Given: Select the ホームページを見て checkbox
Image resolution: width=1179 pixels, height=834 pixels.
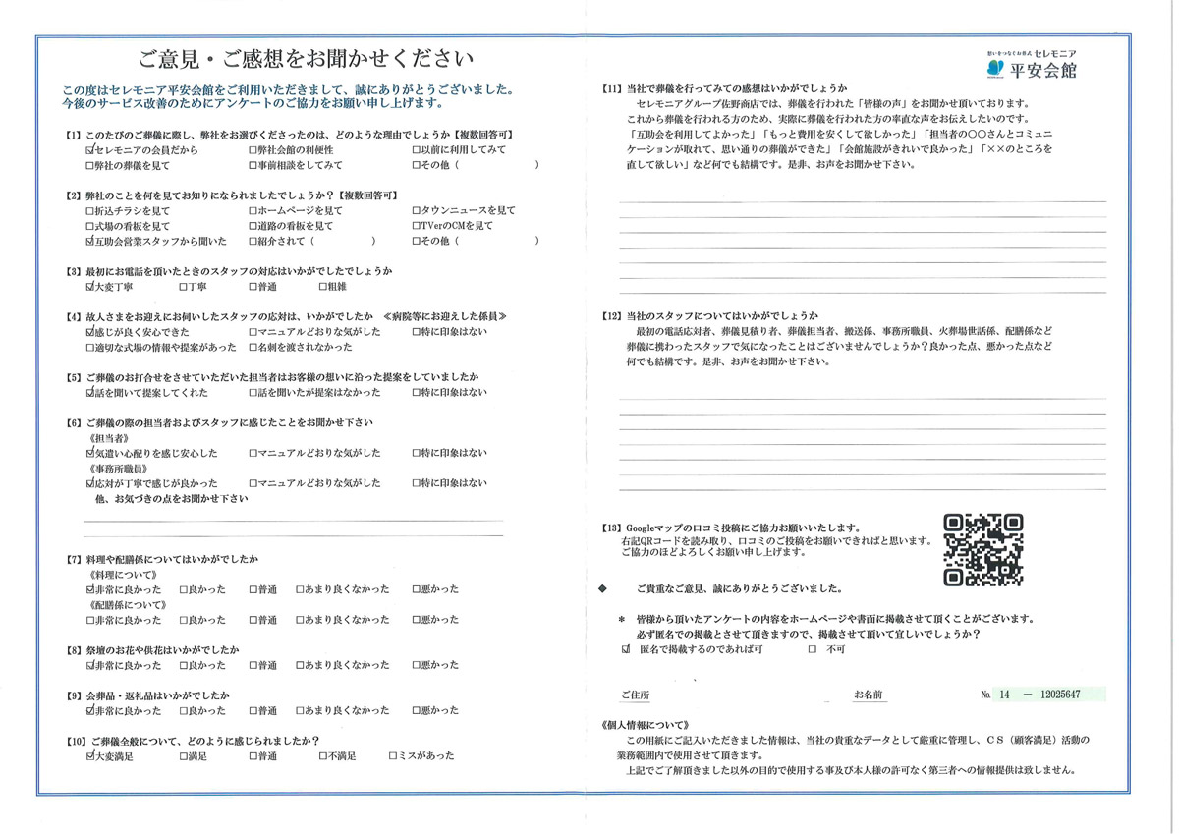Looking at the screenshot, I should (253, 211).
